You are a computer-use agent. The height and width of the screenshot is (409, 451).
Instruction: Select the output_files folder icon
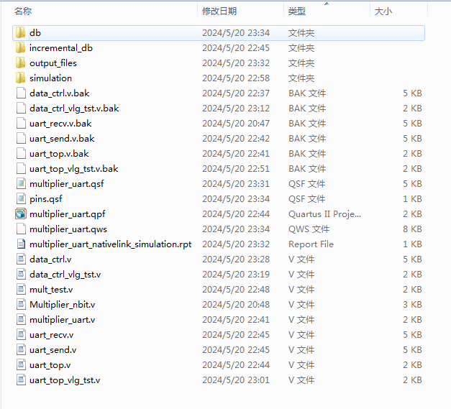click(20, 63)
